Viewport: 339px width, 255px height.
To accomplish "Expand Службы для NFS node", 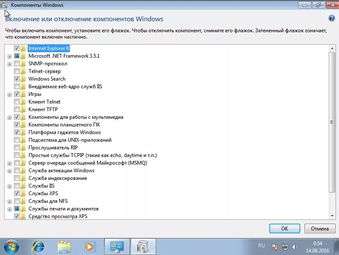I will pos(9,202).
